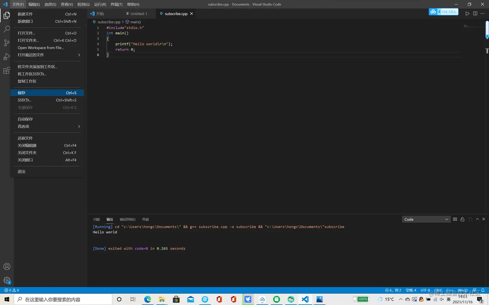This screenshot has height=305, width=489.
Task: Choose 将文件夹添加到工作区... entry
Action: coord(47,67)
